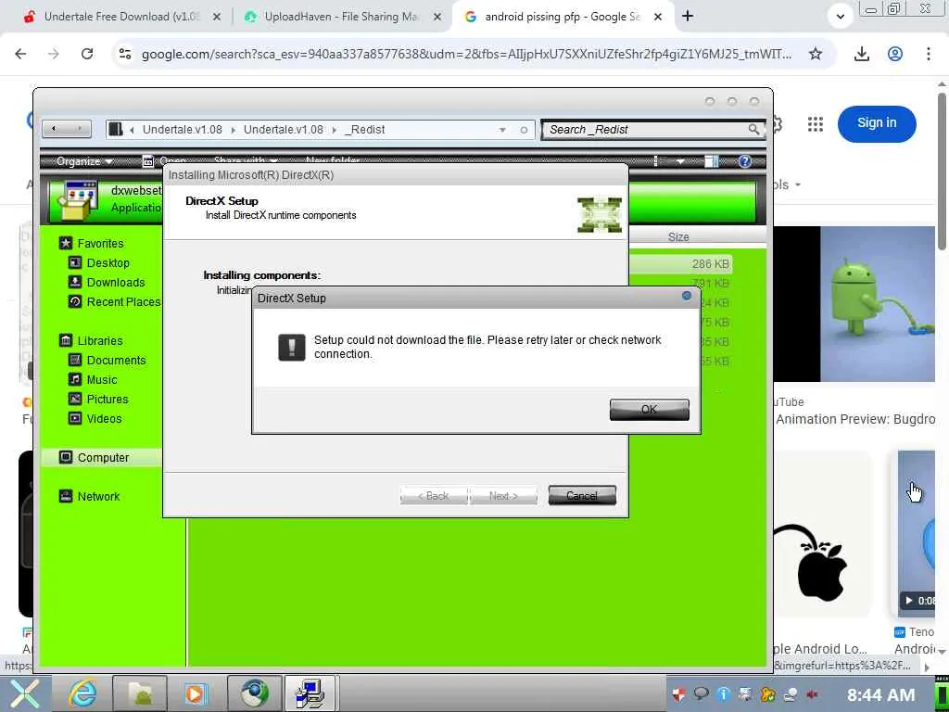Select Computer in the Explorer sidebar

103,458
